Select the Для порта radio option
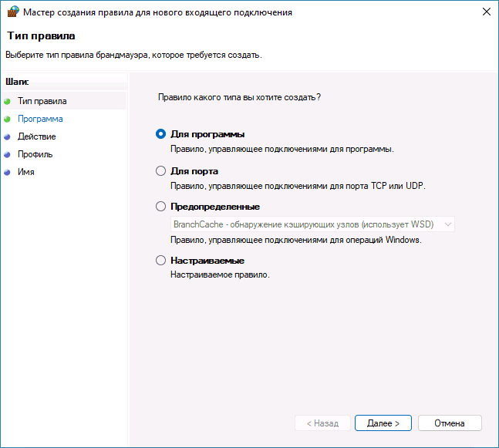Image resolution: width=499 pixels, height=448 pixels. click(161, 171)
